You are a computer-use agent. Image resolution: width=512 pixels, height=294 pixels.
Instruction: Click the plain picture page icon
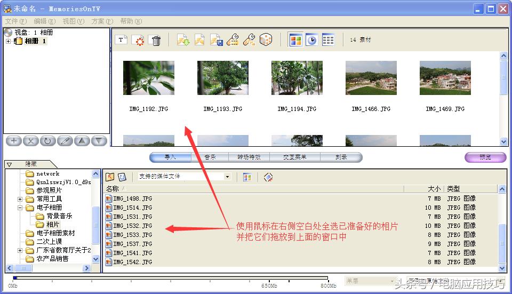point(199,40)
